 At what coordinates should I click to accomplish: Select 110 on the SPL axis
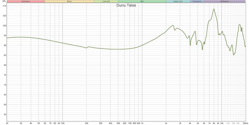[4, 6]
